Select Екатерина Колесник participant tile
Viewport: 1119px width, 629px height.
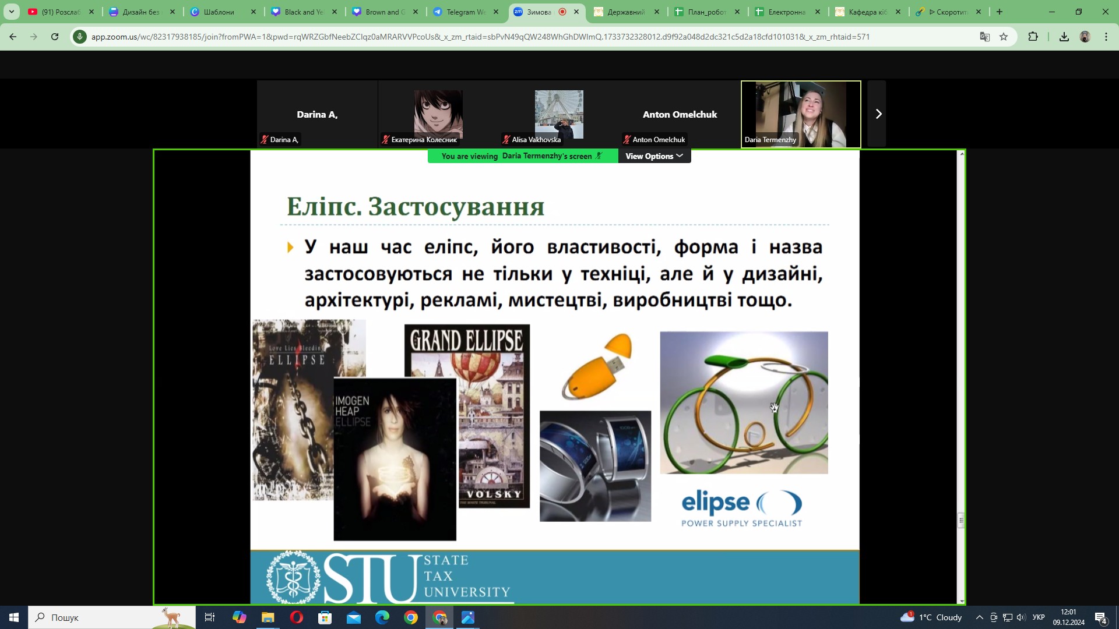tap(438, 114)
